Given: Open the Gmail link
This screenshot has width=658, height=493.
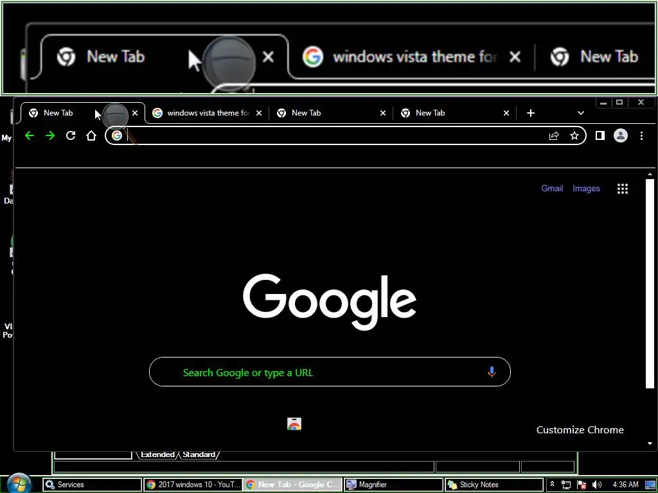Looking at the screenshot, I should click(552, 188).
